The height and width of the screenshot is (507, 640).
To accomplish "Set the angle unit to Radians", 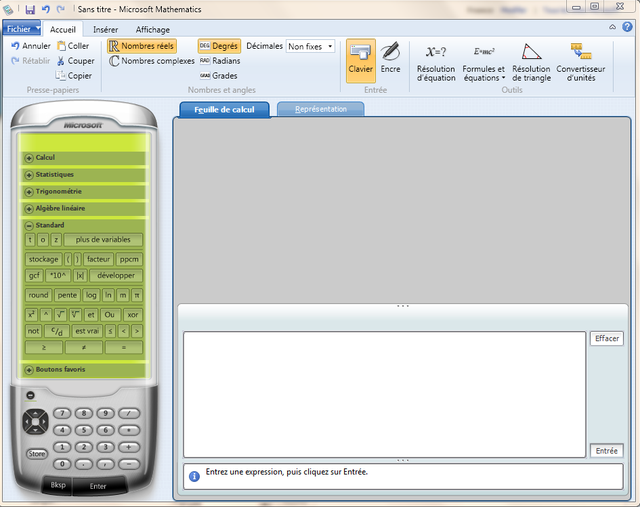I will [x=220, y=61].
